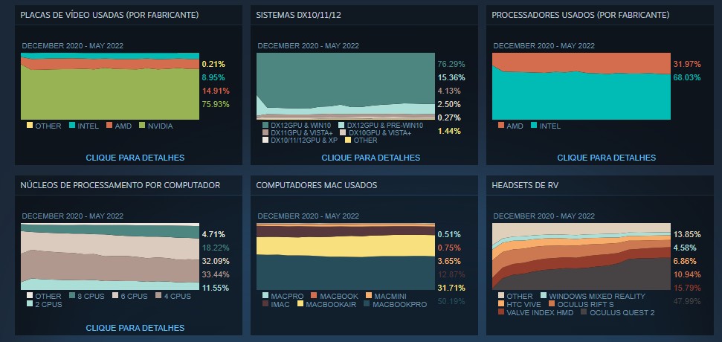Open details link under Computadores Mac Usados
Image resolution: width=722 pixels, height=342 pixels.
pos(370,327)
